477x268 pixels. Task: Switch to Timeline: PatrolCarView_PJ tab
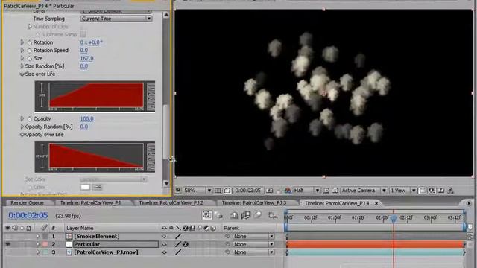(x=90, y=202)
